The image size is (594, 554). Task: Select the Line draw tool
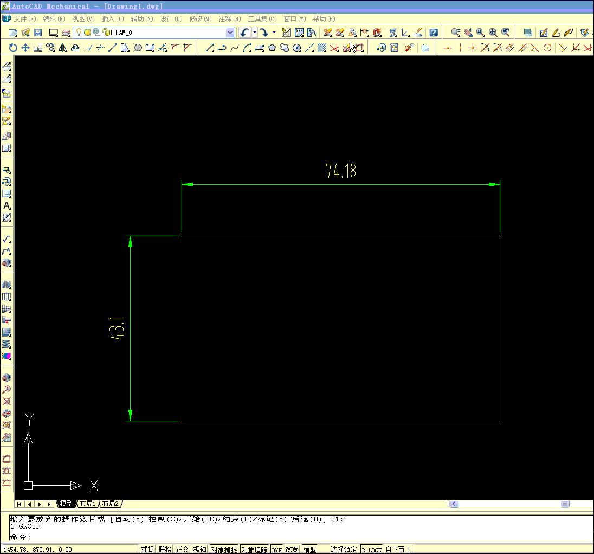tap(210, 48)
